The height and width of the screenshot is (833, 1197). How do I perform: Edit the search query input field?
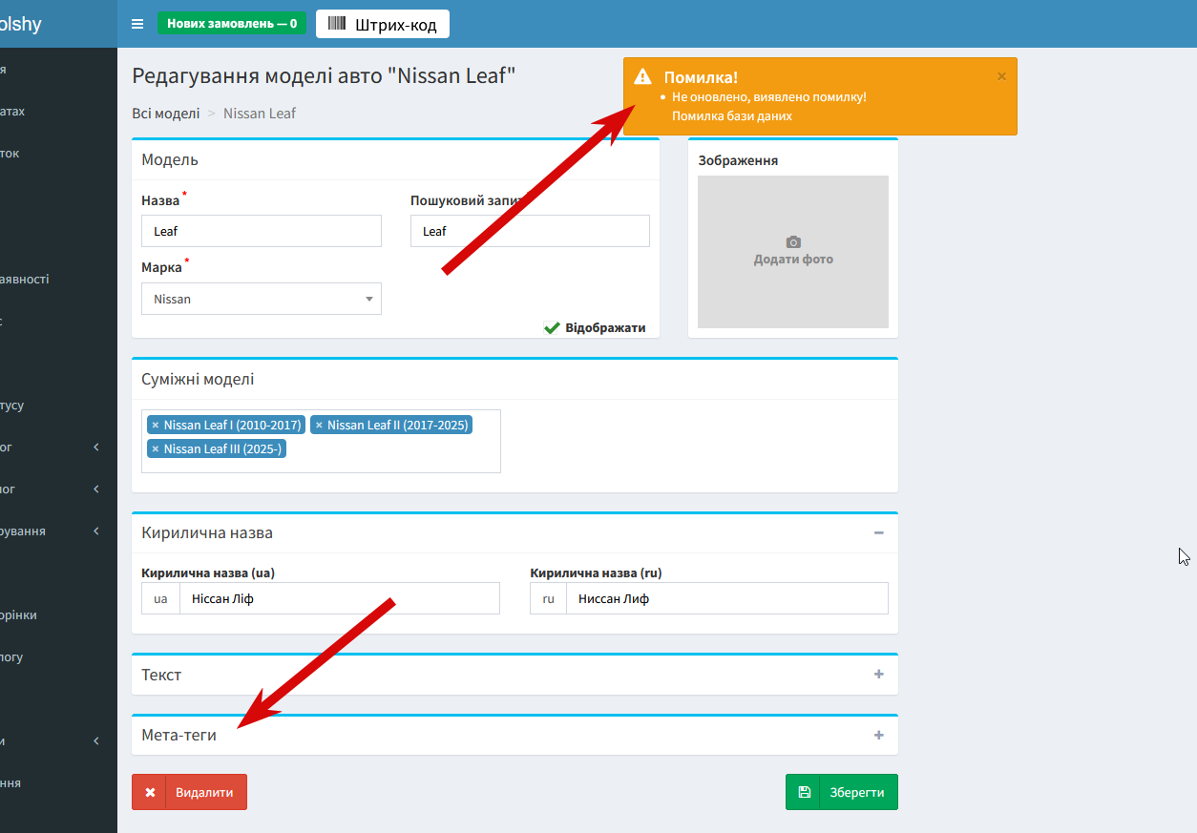click(530, 231)
